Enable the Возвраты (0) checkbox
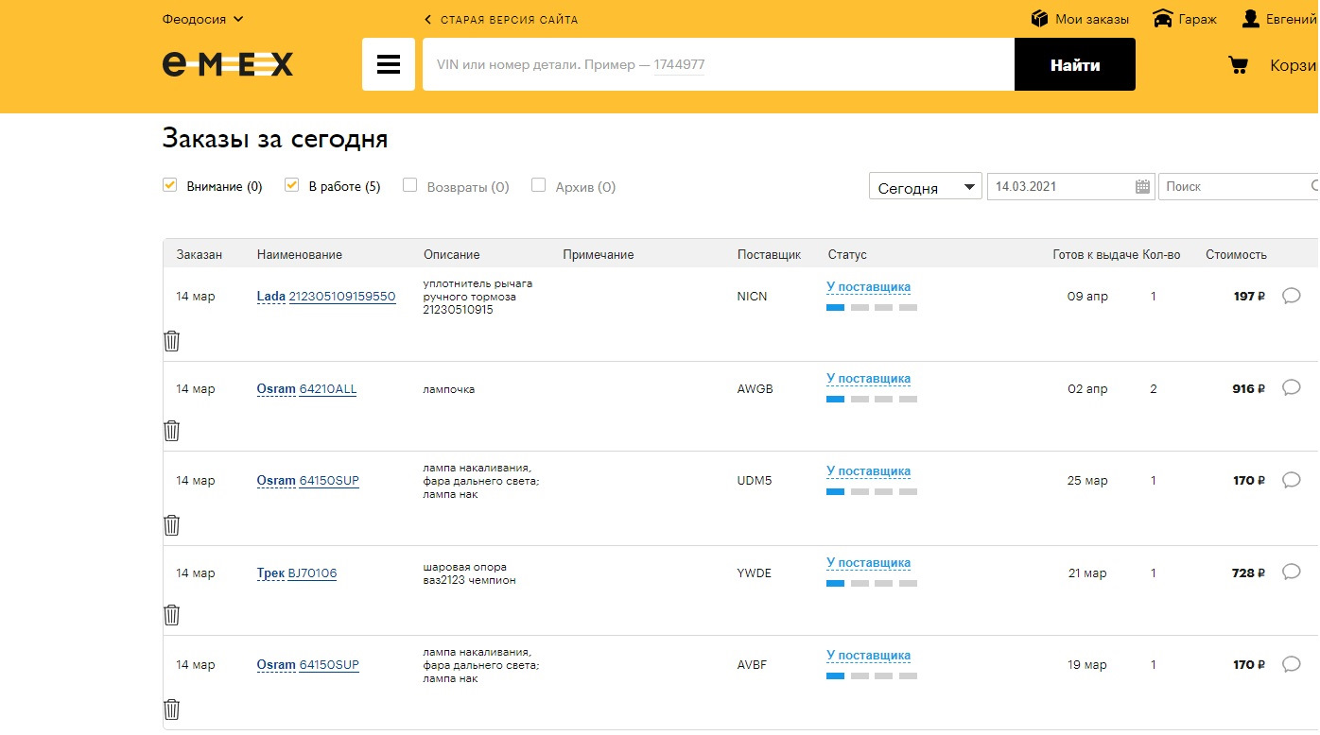The image size is (1320, 735). 410,185
